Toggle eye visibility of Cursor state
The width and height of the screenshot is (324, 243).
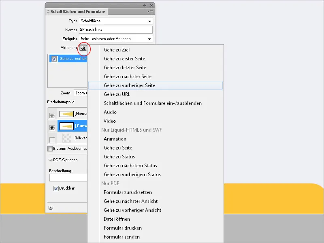[52, 128]
